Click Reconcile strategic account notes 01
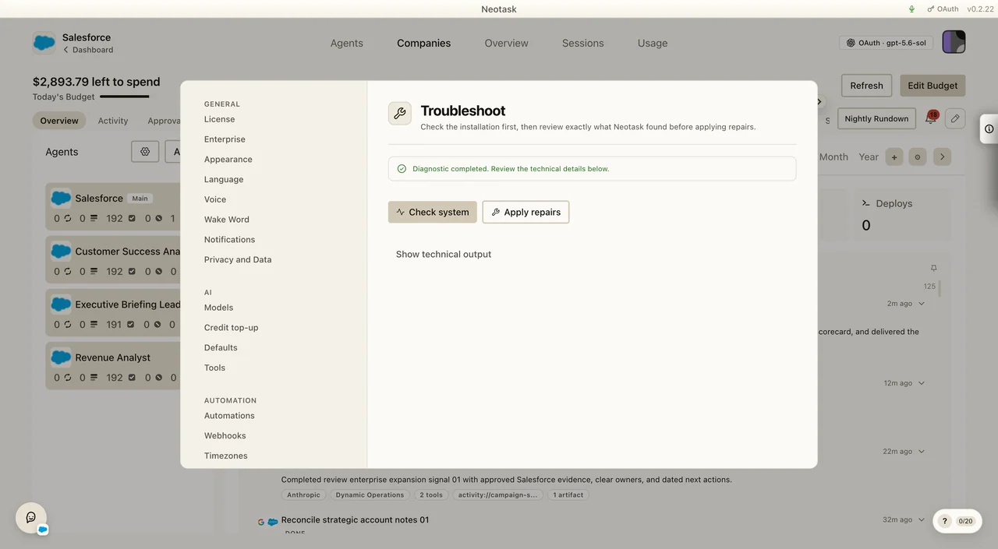Viewport: 998px width, 549px height. [355, 520]
